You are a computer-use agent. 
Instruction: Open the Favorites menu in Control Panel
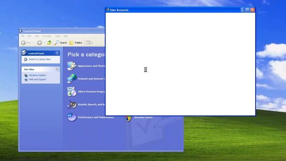[x=47, y=36]
